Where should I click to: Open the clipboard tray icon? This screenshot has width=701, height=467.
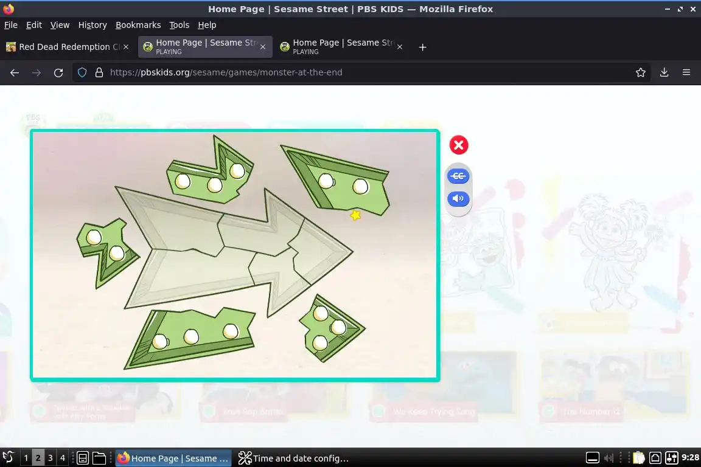(639, 458)
